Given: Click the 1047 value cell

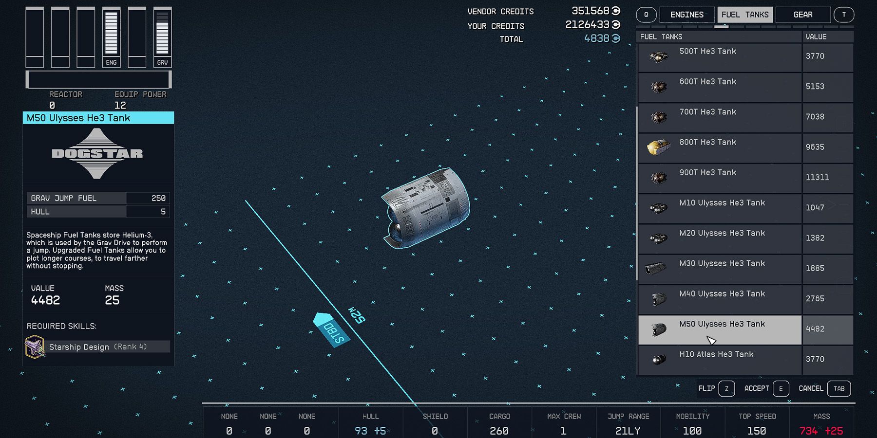Looking at the screenshot, I should point(827,208).
